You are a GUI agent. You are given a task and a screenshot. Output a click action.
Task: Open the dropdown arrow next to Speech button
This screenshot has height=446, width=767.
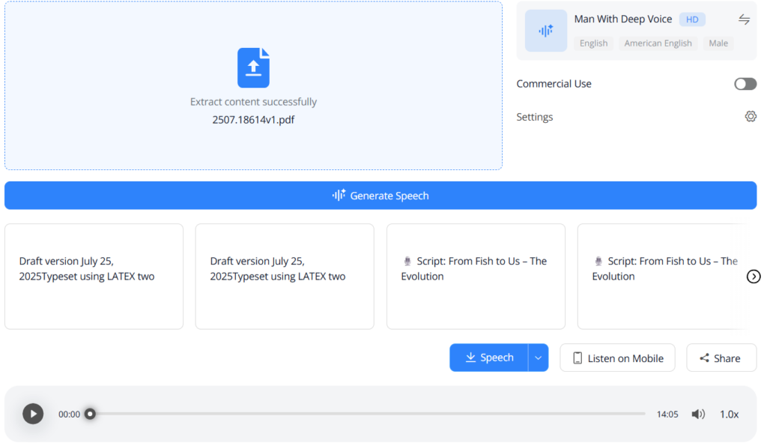pyautogui.click(x=538, y=358)
